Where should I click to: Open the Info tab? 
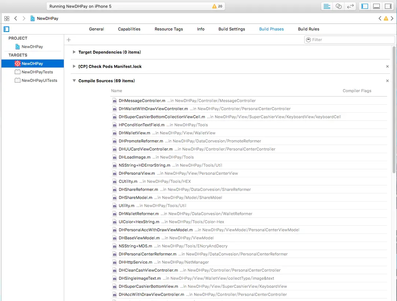click(201, 29)
